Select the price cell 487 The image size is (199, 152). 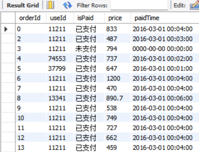point(117,39)
